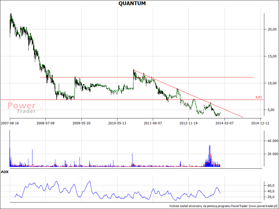279x209 pixels.
Task: Click the ADX indicator label
Action: point(5,172)
